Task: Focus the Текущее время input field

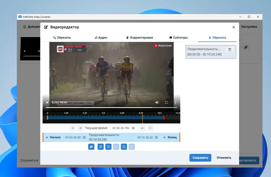Action: pos(123,128)
